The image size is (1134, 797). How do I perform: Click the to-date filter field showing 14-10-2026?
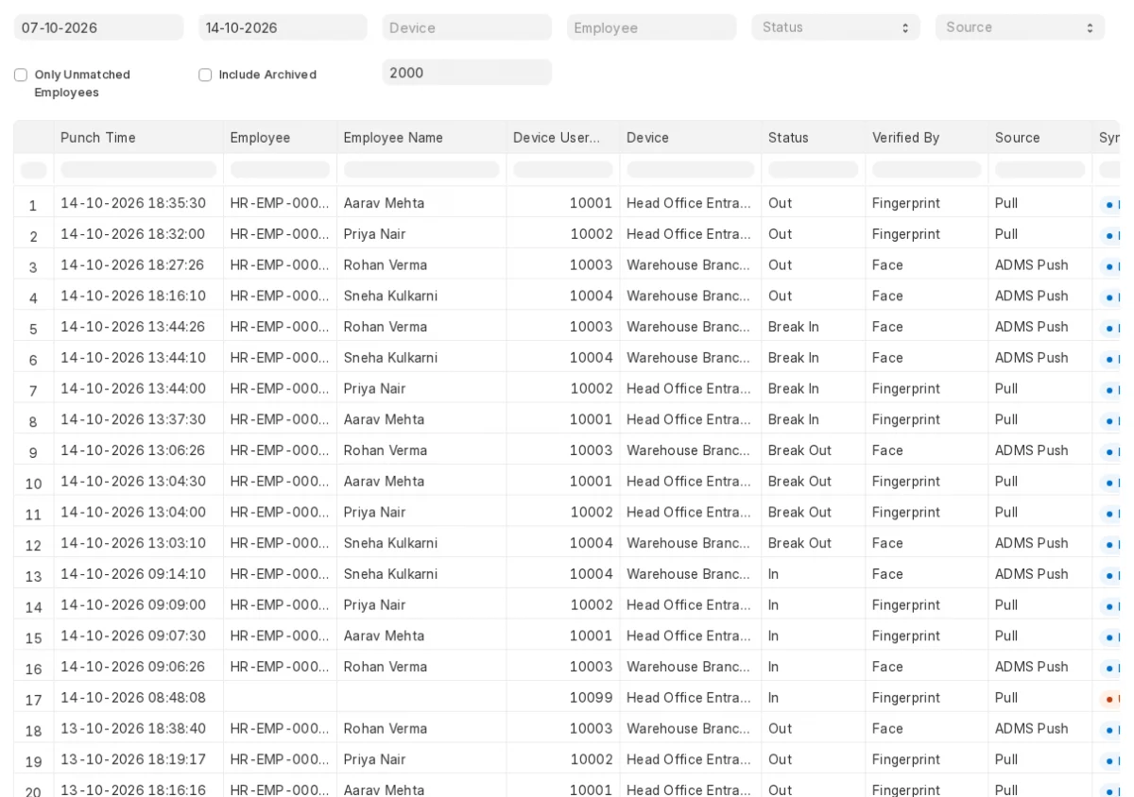[x=283, y=27]
